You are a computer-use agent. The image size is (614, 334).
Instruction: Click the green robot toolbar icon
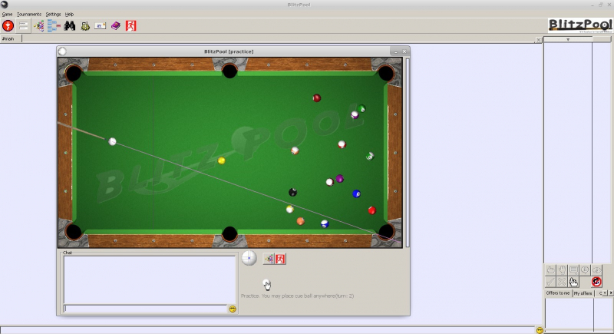[85, 26]
